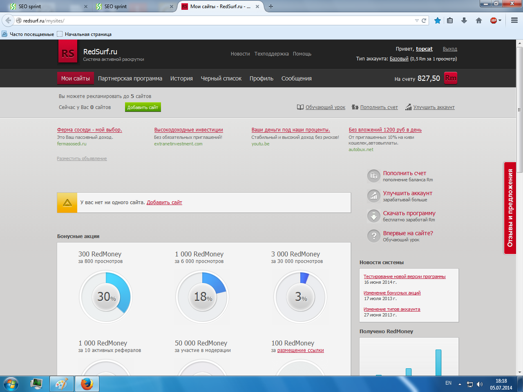Switch to the first SEO sprint tab
This screenshot has width=523, height=392.
coord(48,7)
